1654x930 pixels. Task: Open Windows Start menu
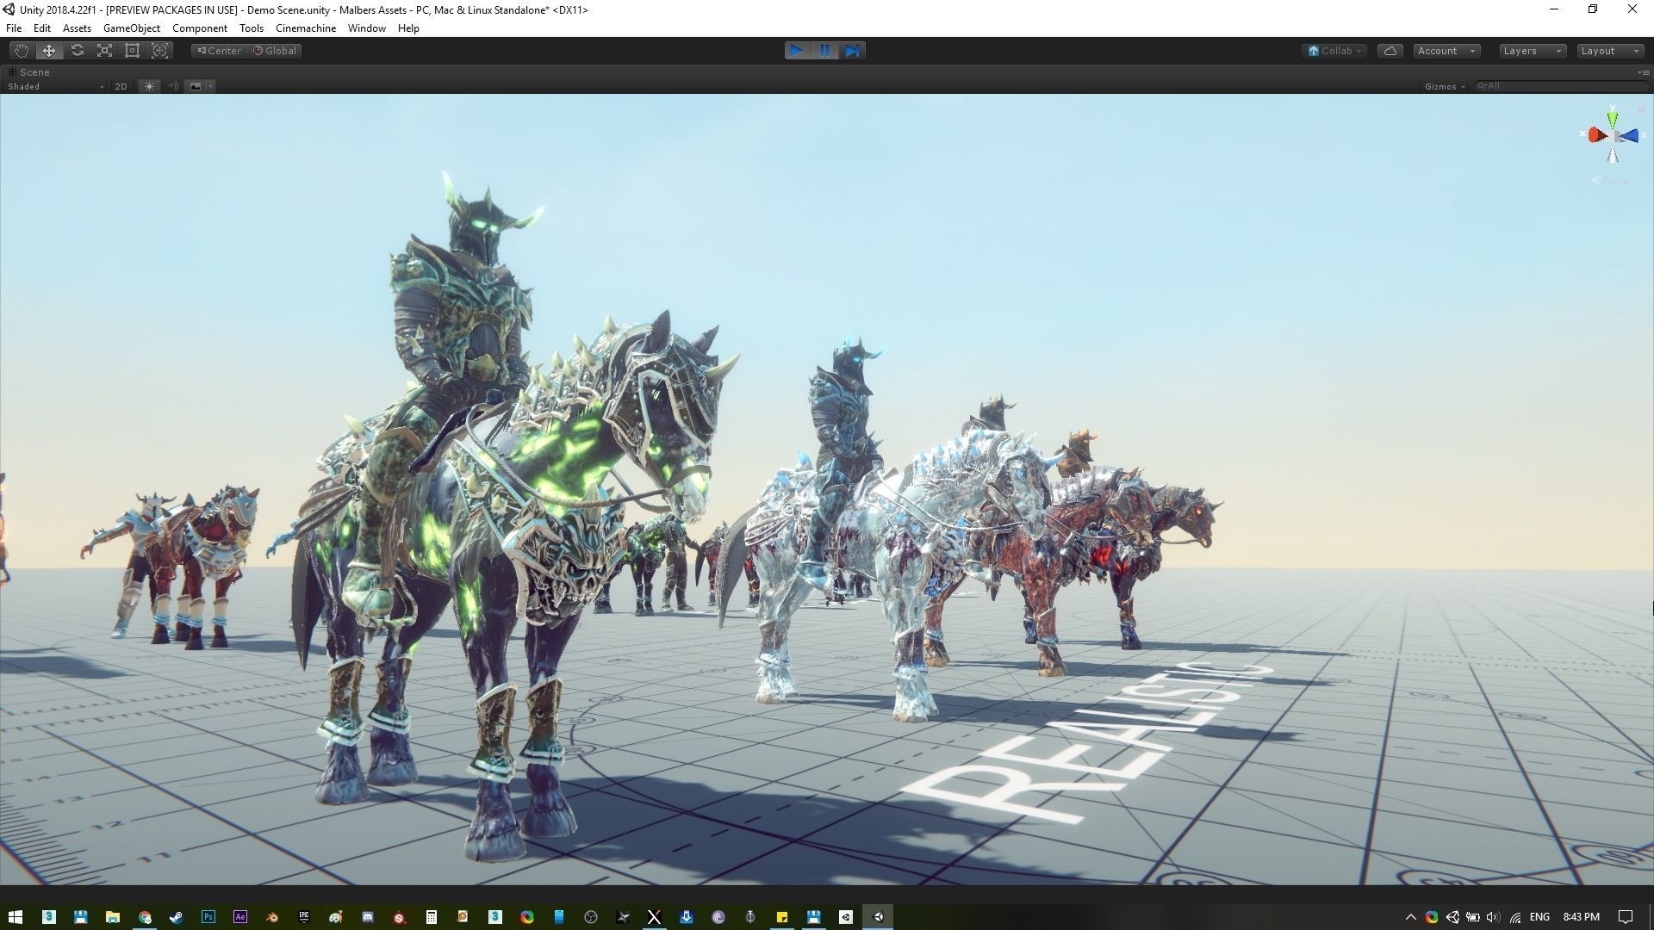click(16, 917)
